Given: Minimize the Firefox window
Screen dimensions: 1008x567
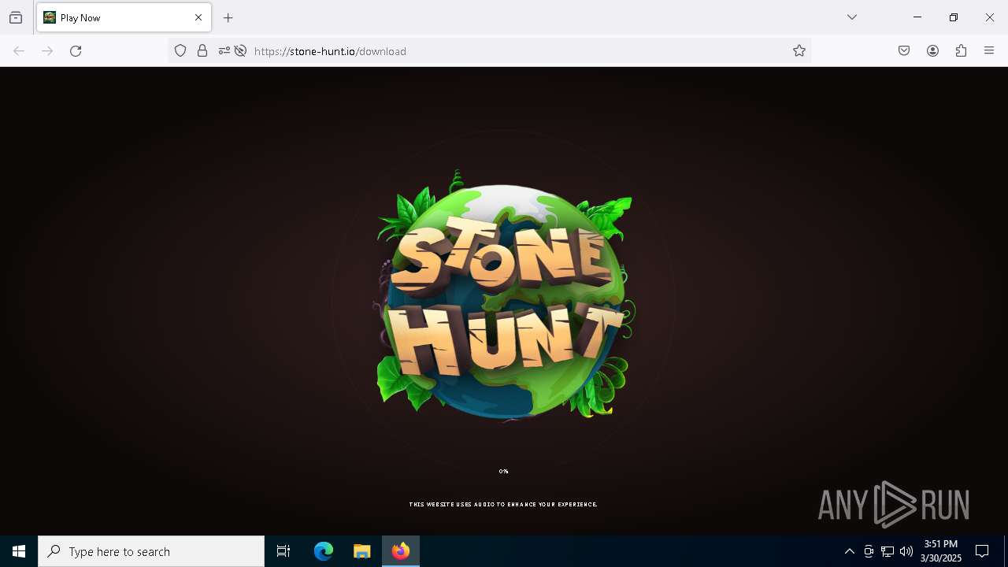Looking at the screenshot, I should tap(917, 17).
